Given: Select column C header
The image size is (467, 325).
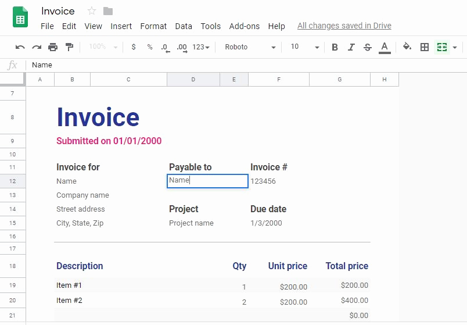Looking at the screenshot, I should [128, 80].
